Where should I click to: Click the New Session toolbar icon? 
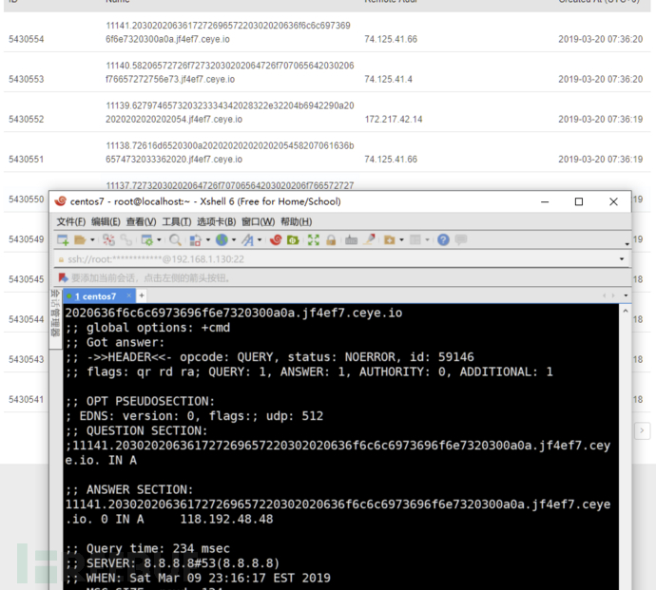(x=63, y=240)
